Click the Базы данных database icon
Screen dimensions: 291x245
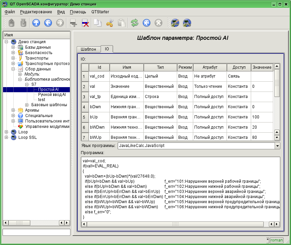(x=20, y=47)
